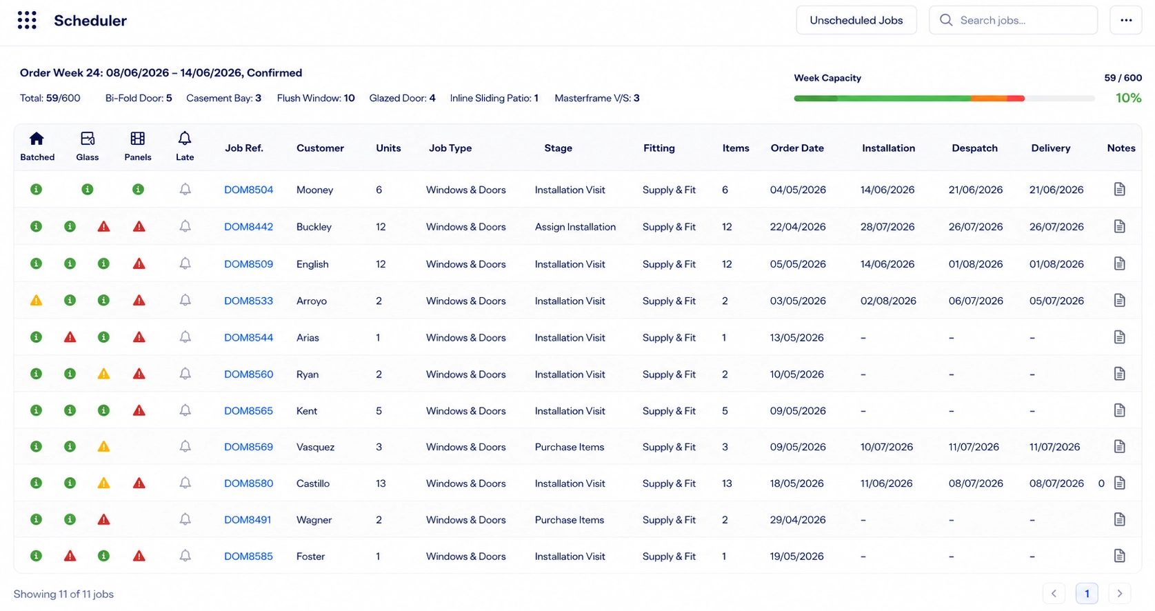1155x611 pixels.
Task: Click the three-dot more options button
Action: tap(1126, 20)
